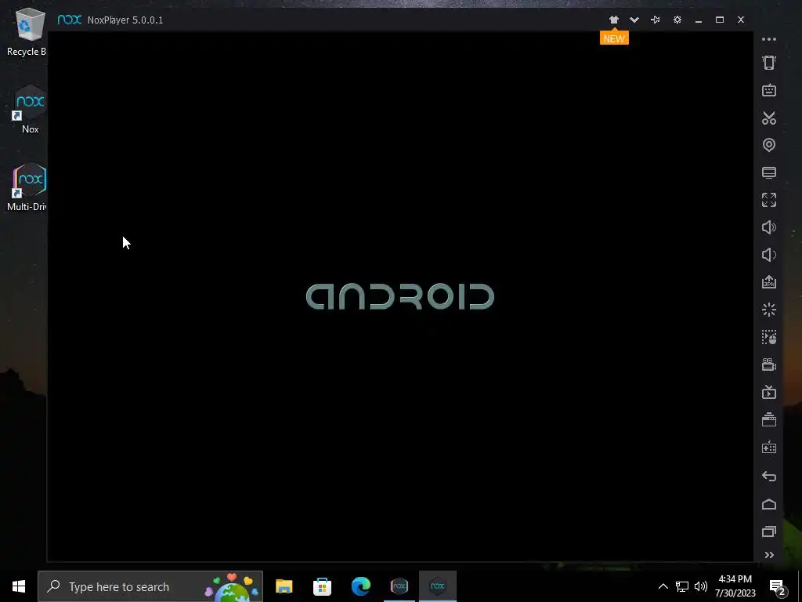Open the gamepad controller settings icon
Screen dimensions: 802x602
point(769,448)
